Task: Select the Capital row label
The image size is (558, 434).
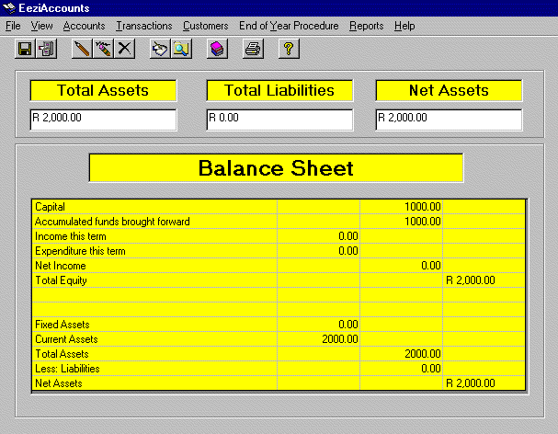Action: pyautogui.click(x=50, y=207)
